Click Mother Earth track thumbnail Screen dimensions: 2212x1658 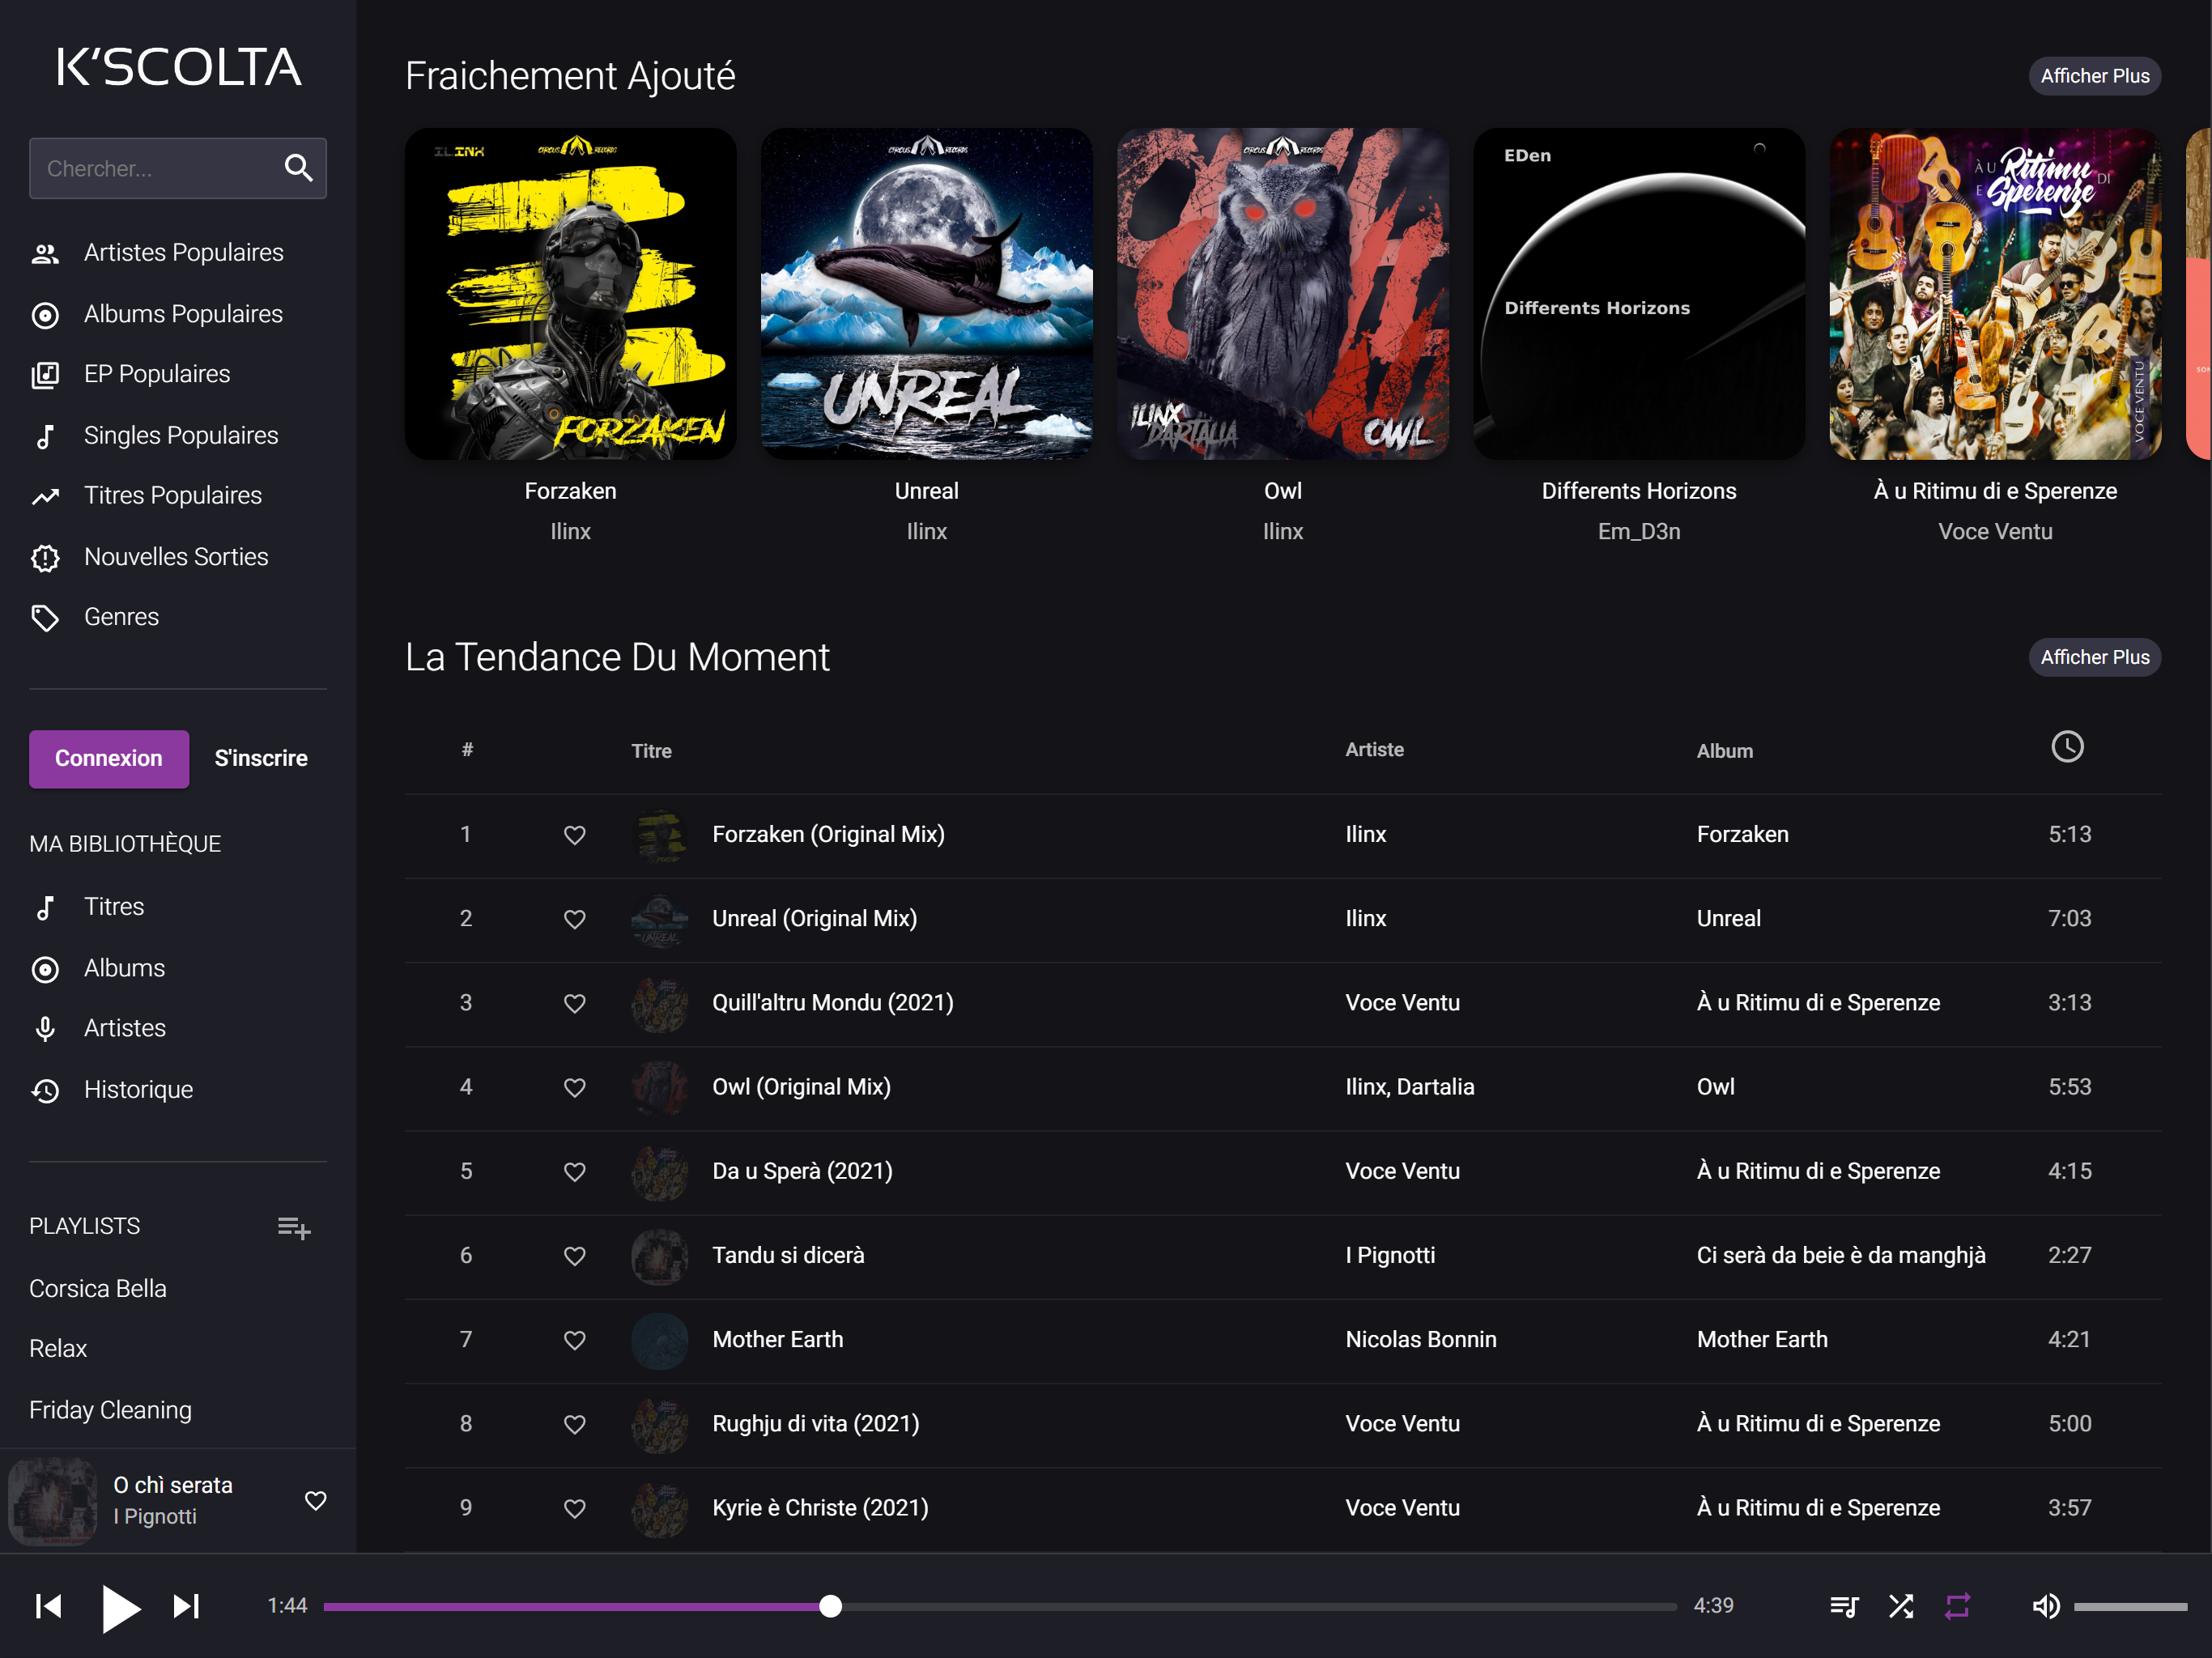[660, 1340]
